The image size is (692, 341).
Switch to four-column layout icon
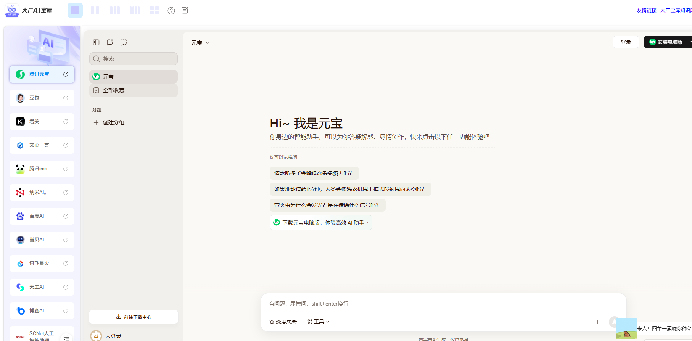[x=135, y=10]
